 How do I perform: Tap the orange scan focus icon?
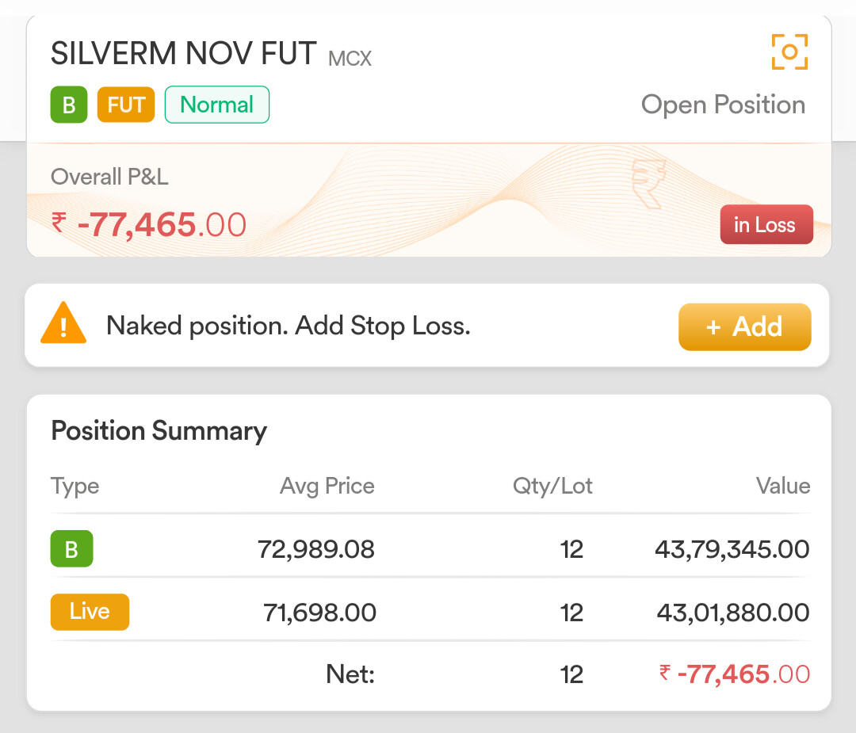click(x=789, y=52)
